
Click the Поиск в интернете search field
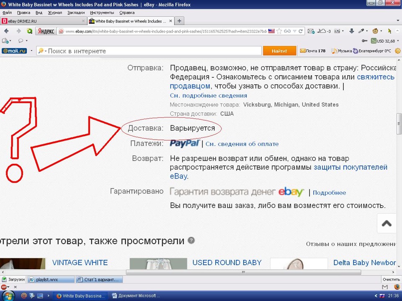click(149, 51)
